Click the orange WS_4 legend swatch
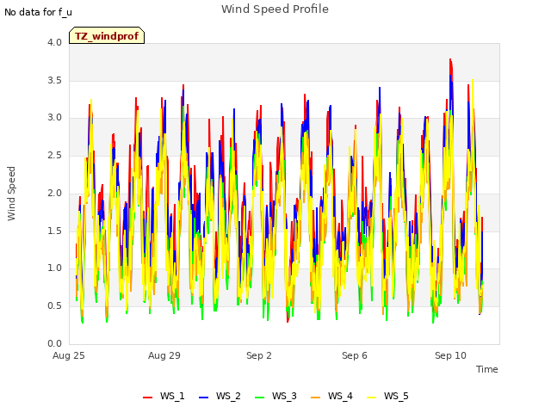Screen dimensions: 551x413 (x=316, y=398)
